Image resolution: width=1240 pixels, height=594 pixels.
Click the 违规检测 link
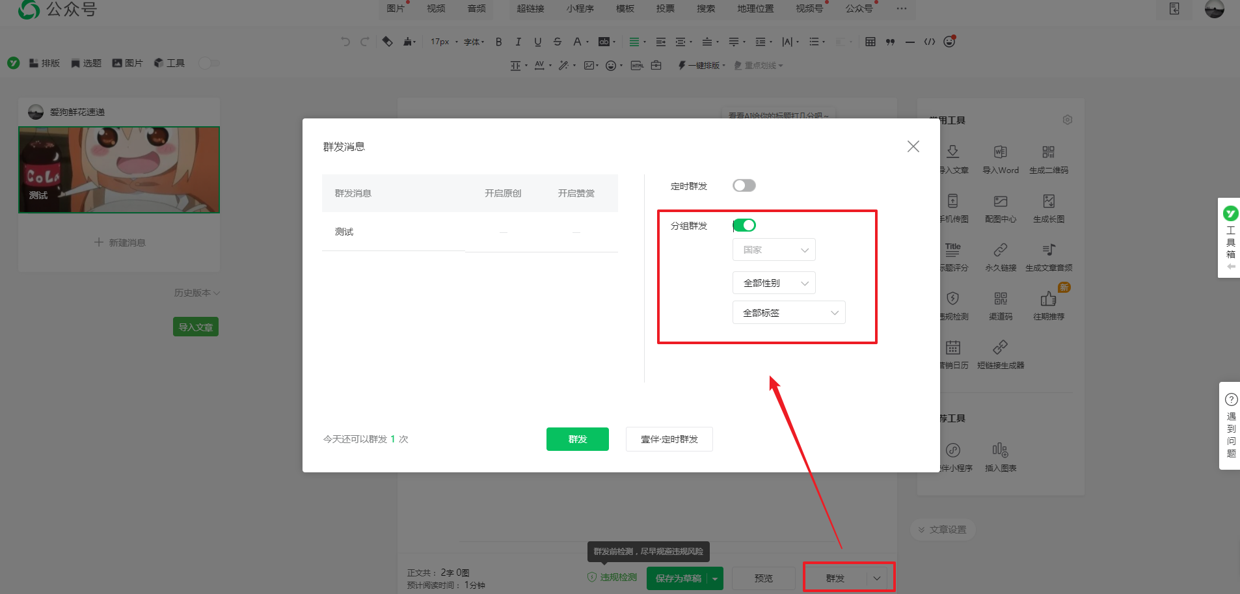pyautogui.click(x=612, y=577)
